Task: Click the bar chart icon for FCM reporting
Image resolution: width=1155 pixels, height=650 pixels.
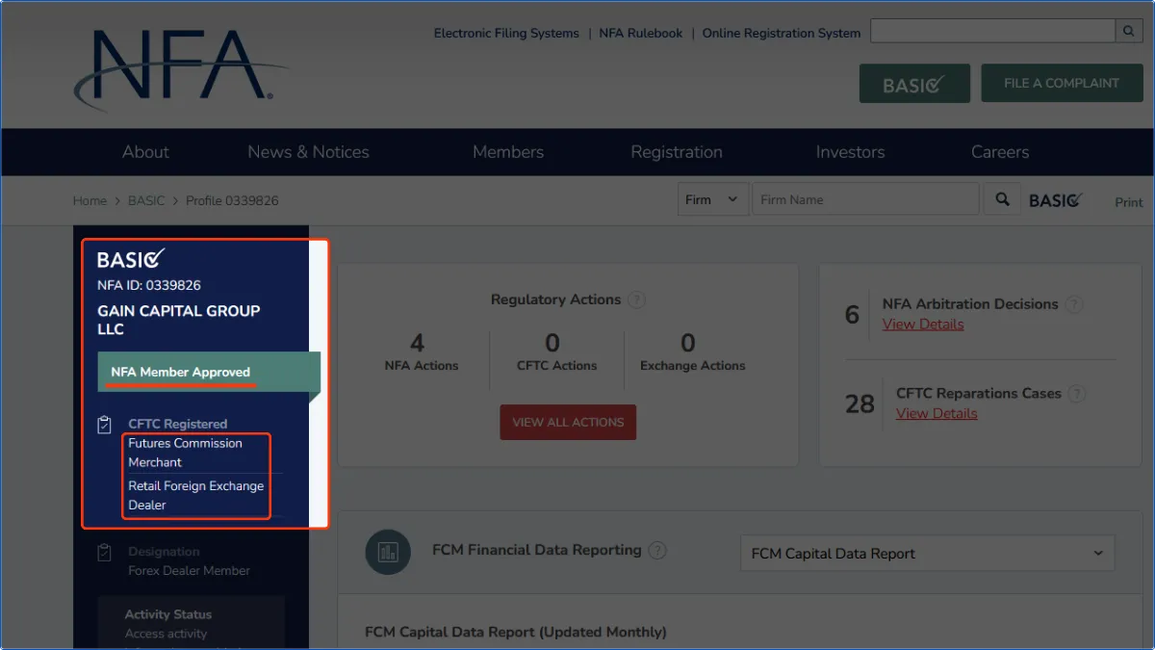Action: [x=389, y=553]
